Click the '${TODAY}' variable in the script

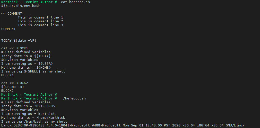point(42,56)
